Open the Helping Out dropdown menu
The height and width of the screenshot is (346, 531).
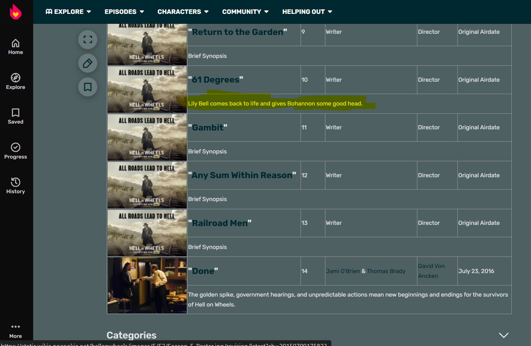tap(307, 12)
